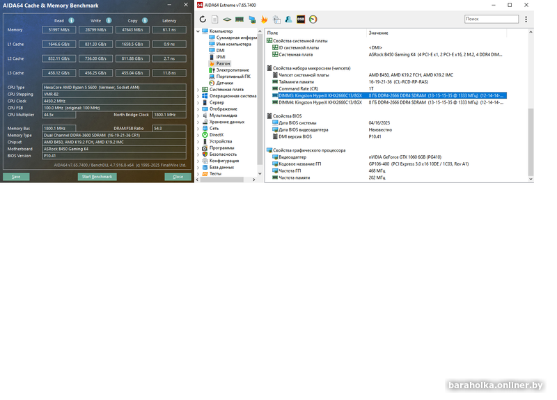Click the user silhouette toolbar icon
The image size is (557, 400).
click(288, 19)
